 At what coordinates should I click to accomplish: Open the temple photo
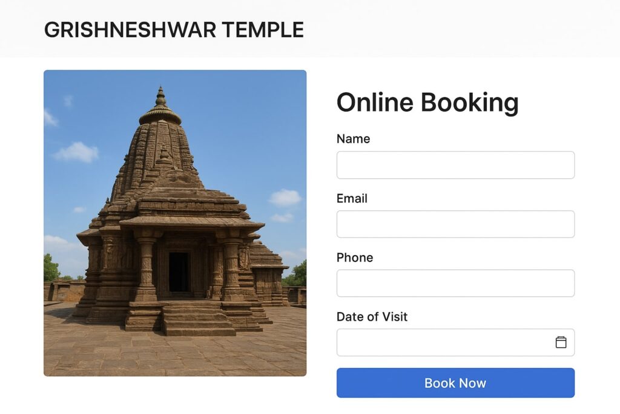point(175,223)
